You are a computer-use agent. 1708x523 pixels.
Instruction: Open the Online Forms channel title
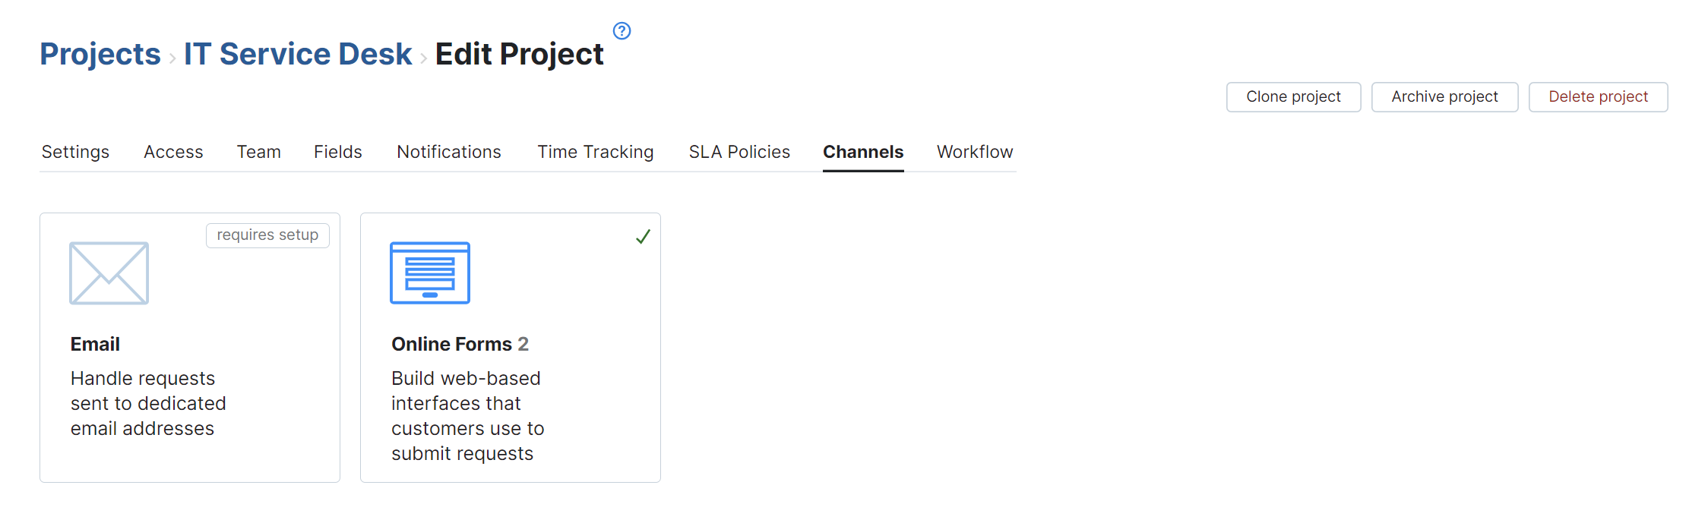[451, 344]
